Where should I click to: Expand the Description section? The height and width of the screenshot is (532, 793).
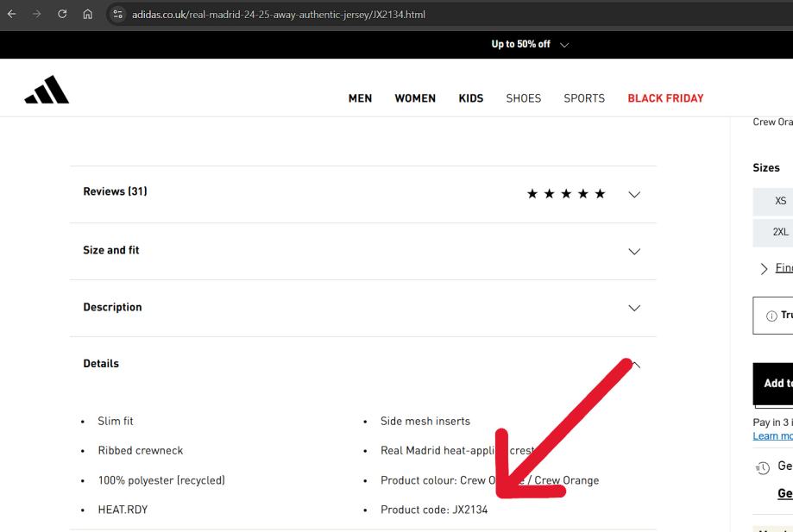click(363, 308)
